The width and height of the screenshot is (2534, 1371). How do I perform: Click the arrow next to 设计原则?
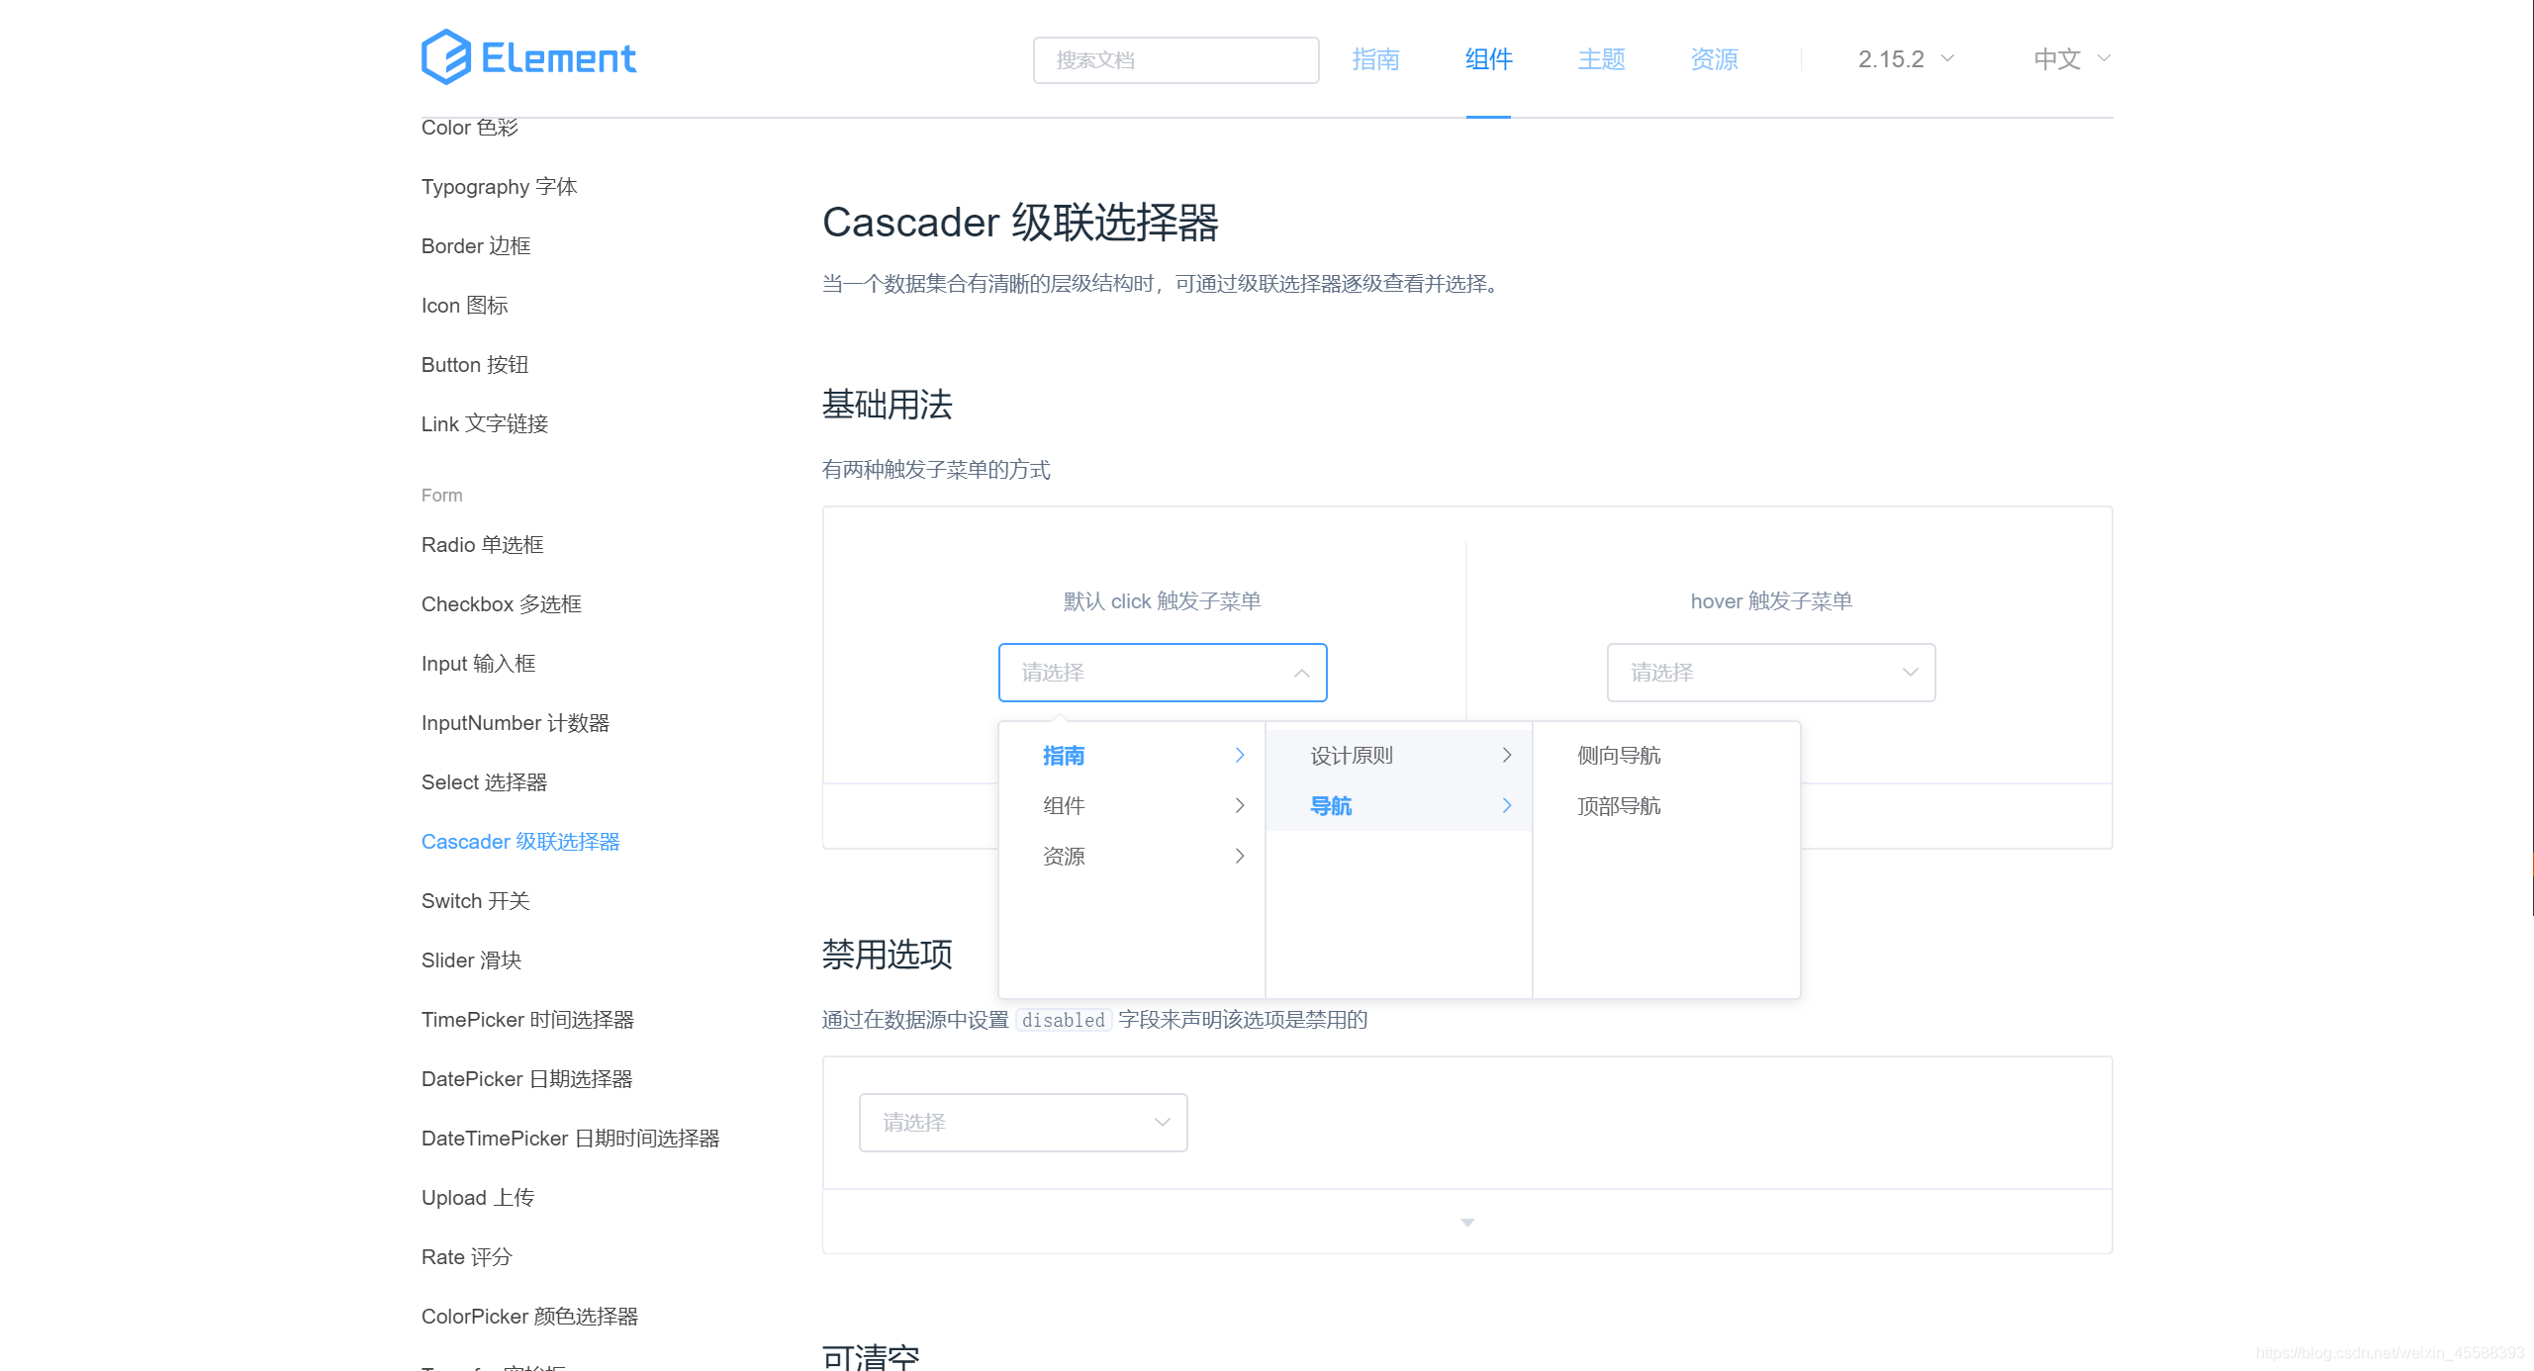coord(1506,756)
